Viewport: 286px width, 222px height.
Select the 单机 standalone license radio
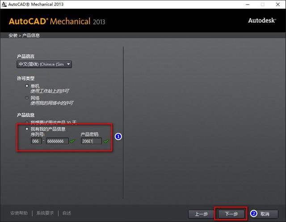pos(27,86)
